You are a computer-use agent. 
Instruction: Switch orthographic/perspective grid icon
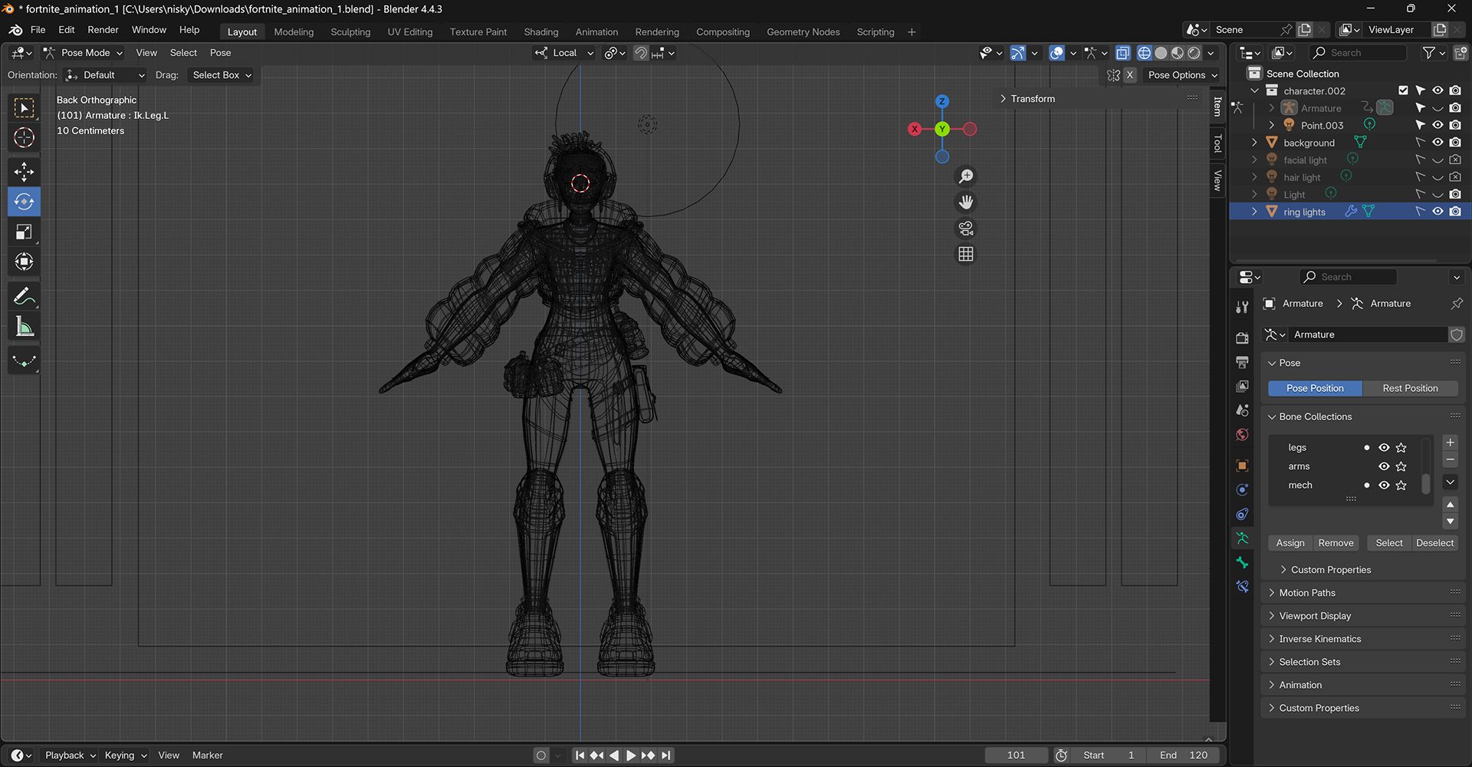(966, 254)
